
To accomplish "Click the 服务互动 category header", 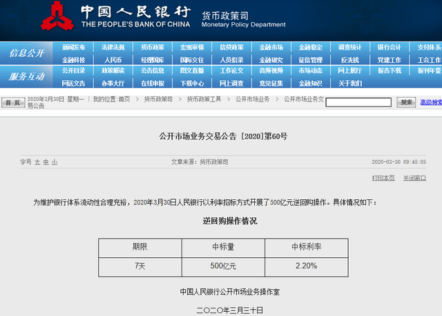I will [26, 77].
